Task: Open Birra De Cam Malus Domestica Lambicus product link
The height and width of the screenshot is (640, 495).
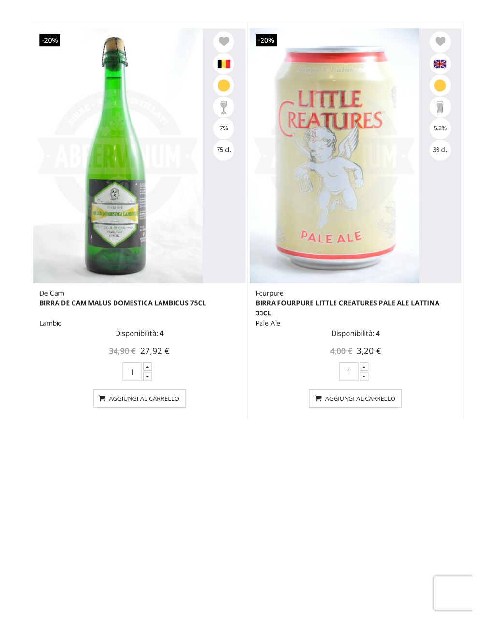Action: [x=123, y=303]
